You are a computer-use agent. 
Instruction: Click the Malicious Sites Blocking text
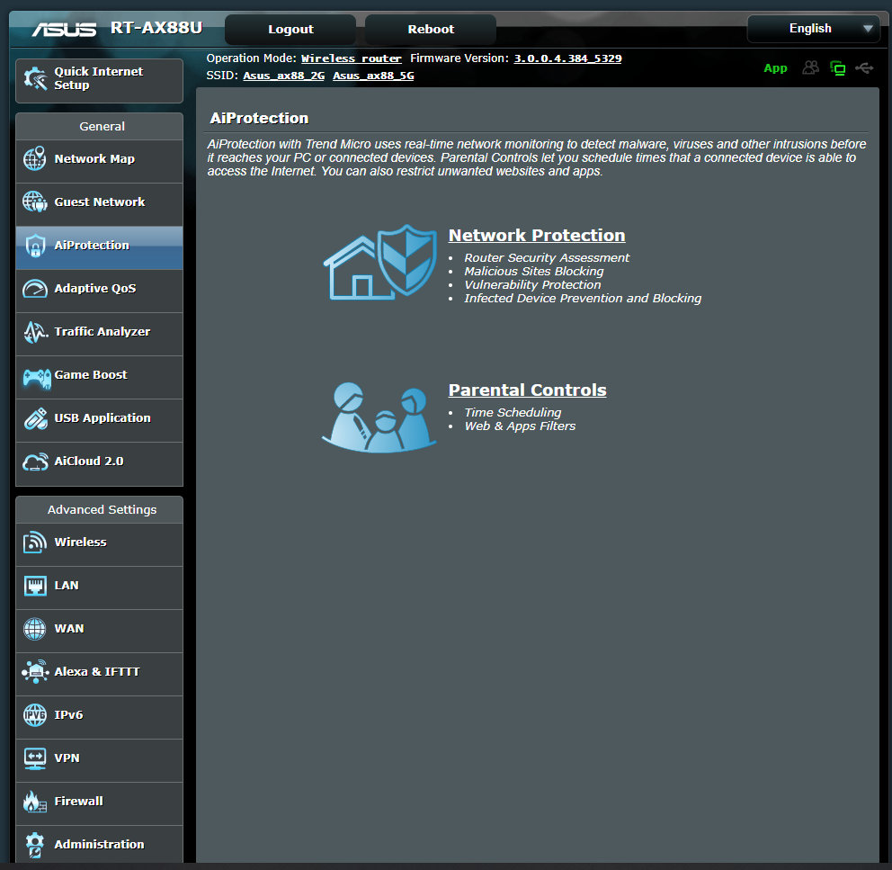(x=533, y=272)
